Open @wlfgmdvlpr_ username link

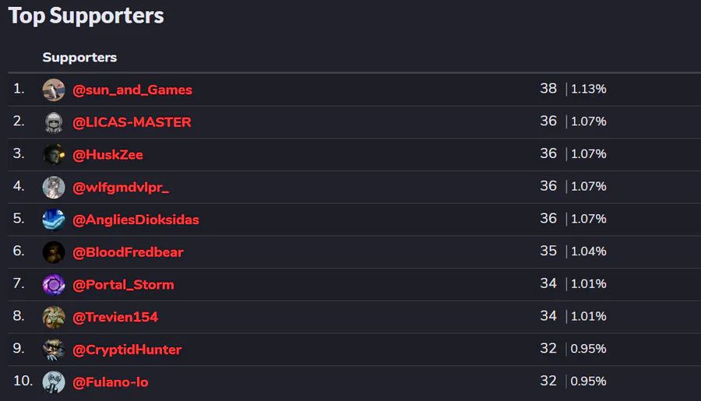click(x=121, y=187)
